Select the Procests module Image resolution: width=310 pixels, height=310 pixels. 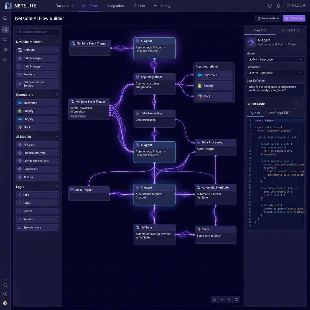tap(38, 74)
